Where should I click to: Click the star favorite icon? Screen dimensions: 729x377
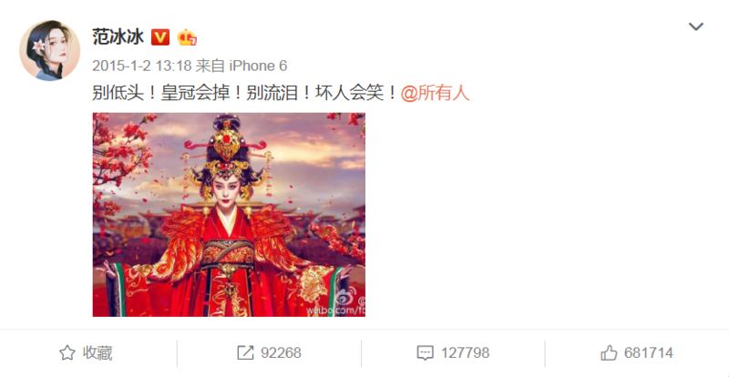(67, 352)
